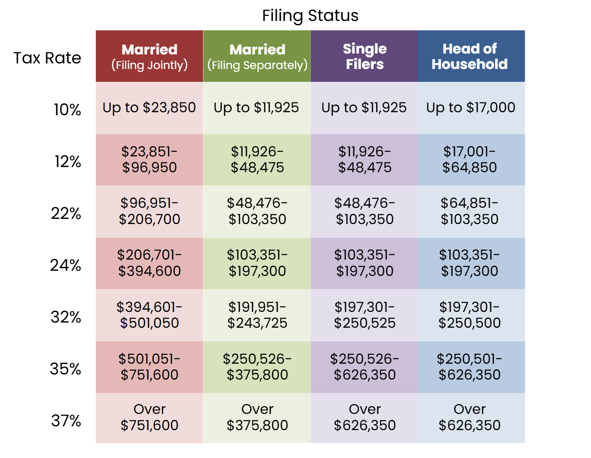Select the Married Filing Separately header cell

click(257, 57)
